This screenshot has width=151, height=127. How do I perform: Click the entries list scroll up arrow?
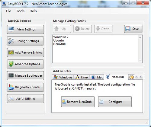[140, 37]
